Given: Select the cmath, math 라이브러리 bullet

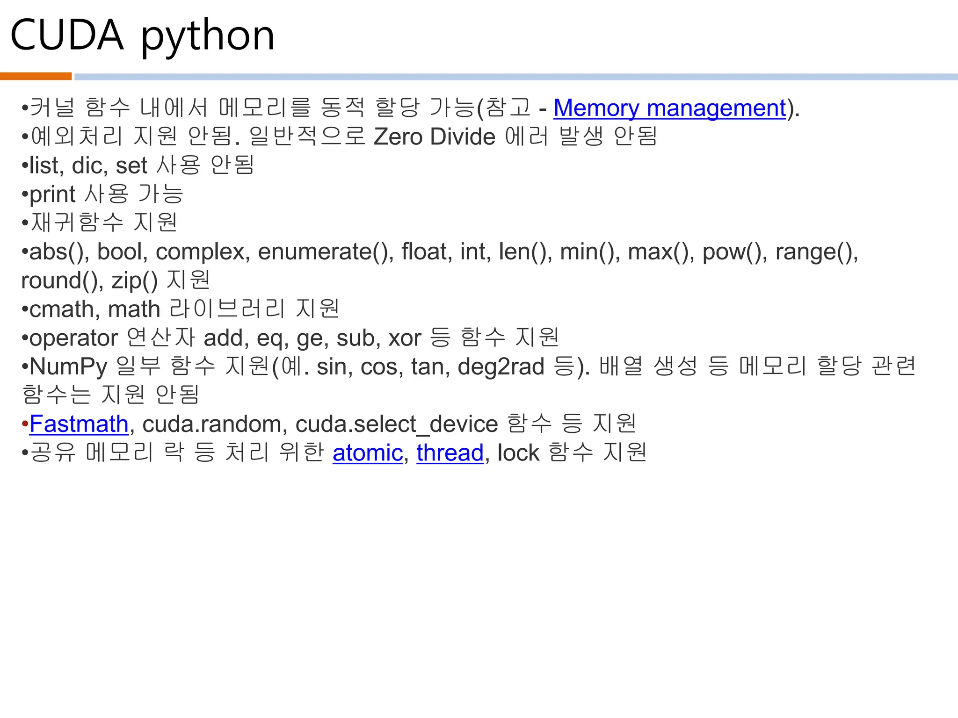Looking at the screenshot, I should (181, 309).
